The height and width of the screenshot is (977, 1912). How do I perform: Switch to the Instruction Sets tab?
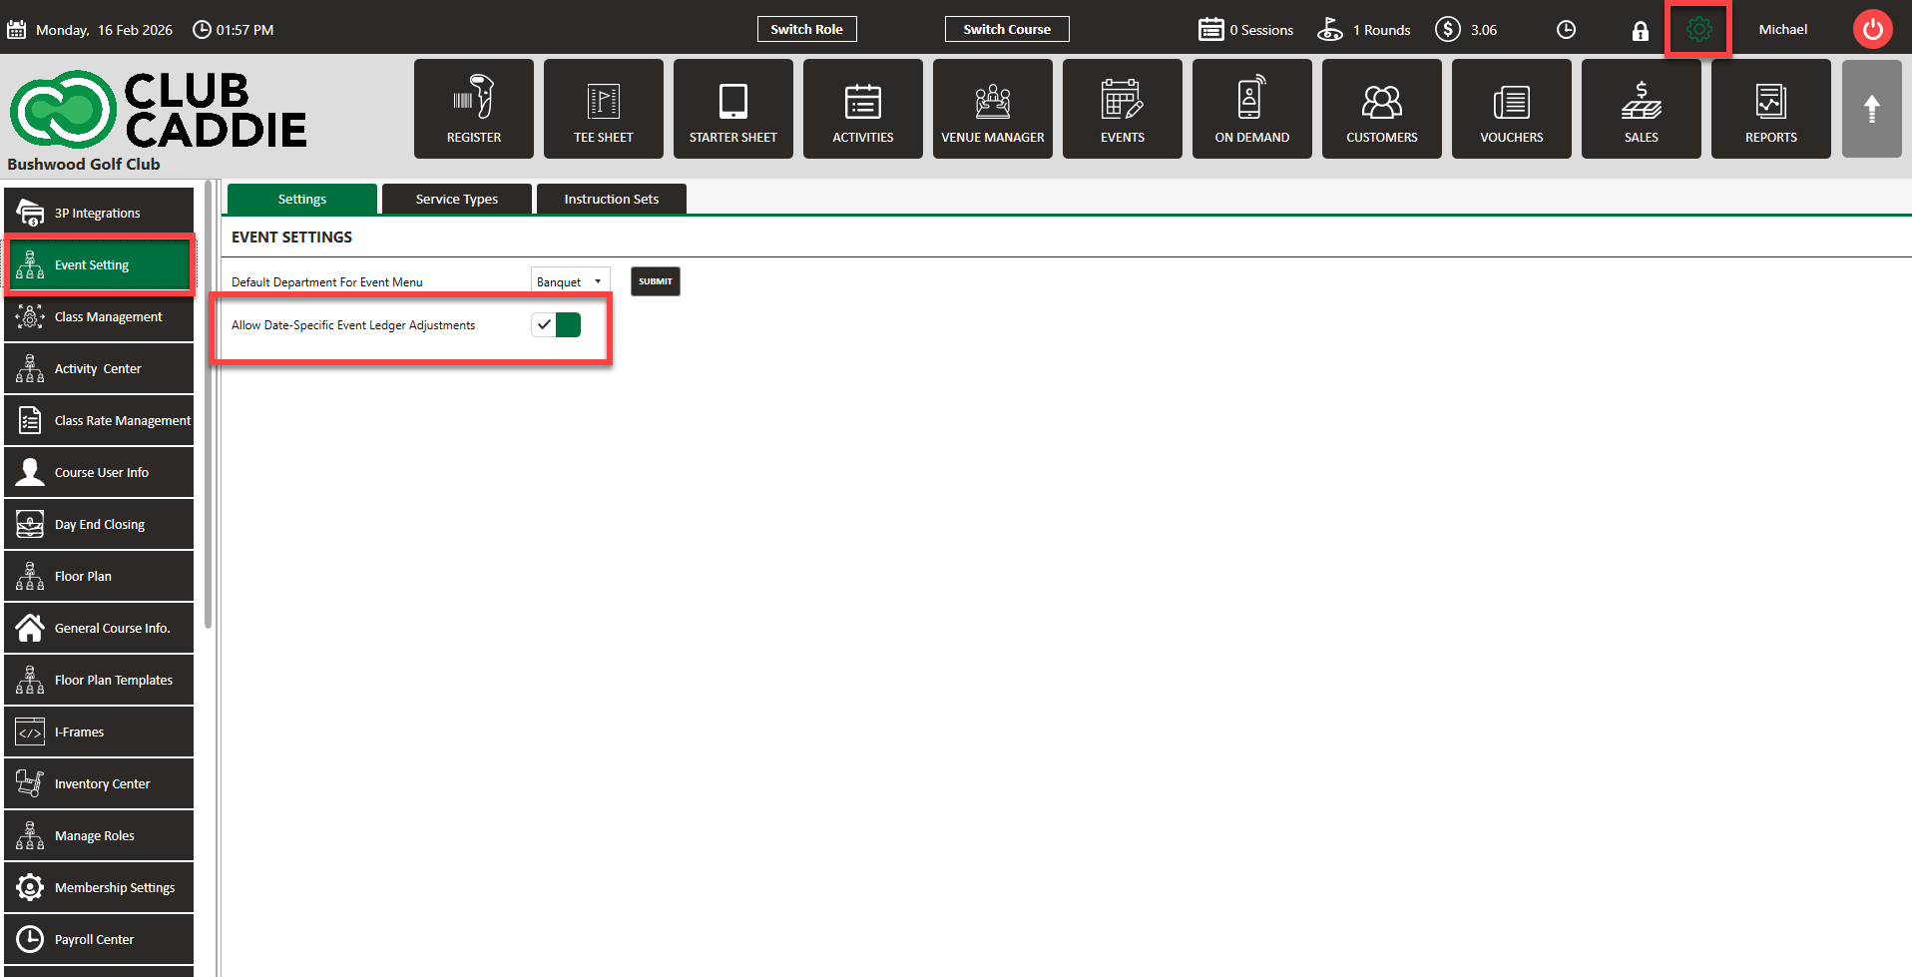pyautogui.click(x=611, y=200)
